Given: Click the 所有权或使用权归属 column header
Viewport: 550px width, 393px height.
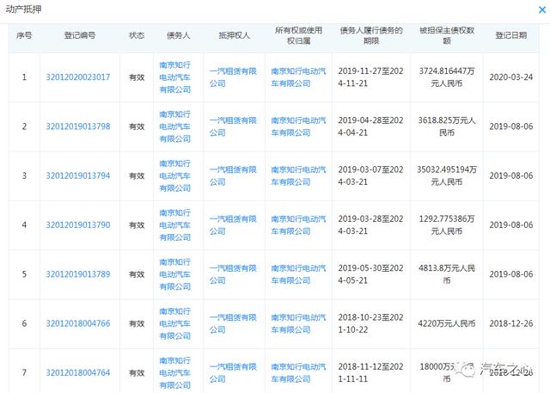Looking at the screenshot, I should tap(298, 35).
